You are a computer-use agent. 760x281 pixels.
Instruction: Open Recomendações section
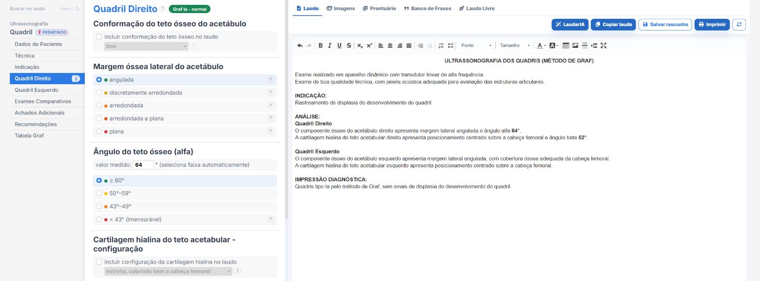pyautogui.click(x=47, y=124)
